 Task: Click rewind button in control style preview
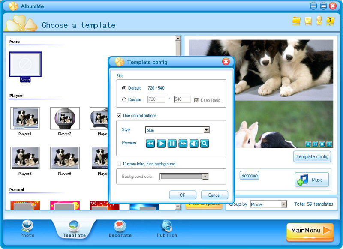pos(150,144)
